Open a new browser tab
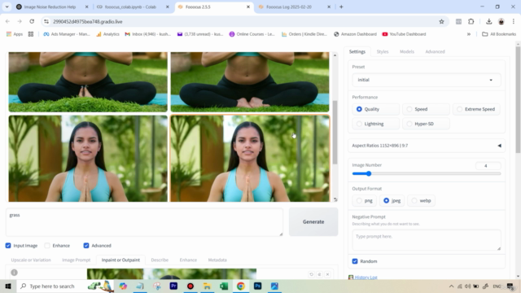521x293 pixels. [x=341, y=7]
